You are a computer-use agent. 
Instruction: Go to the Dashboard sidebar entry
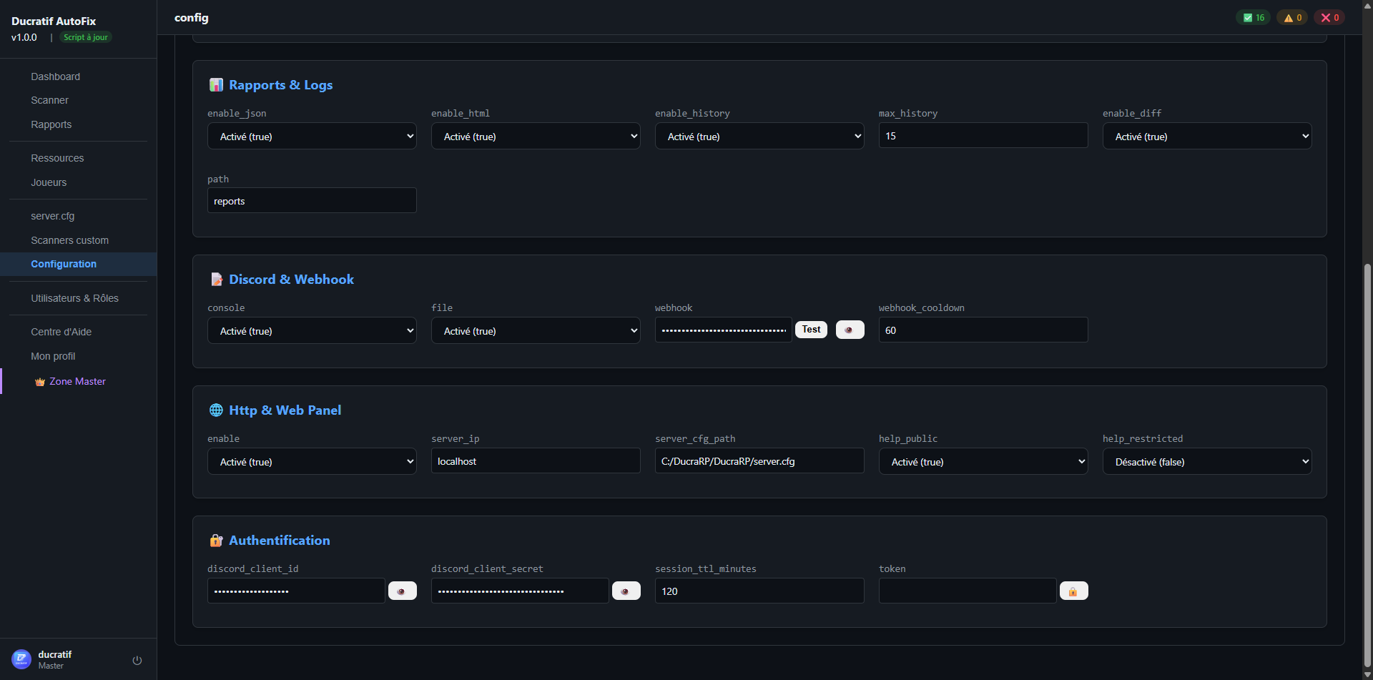click(x=56, y=77)
